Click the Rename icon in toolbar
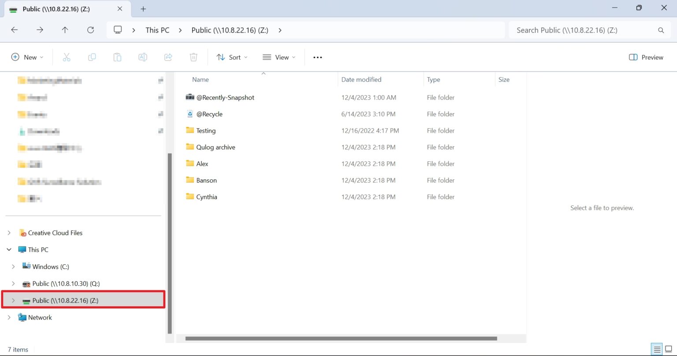677x356 pixels. [142, 57]
